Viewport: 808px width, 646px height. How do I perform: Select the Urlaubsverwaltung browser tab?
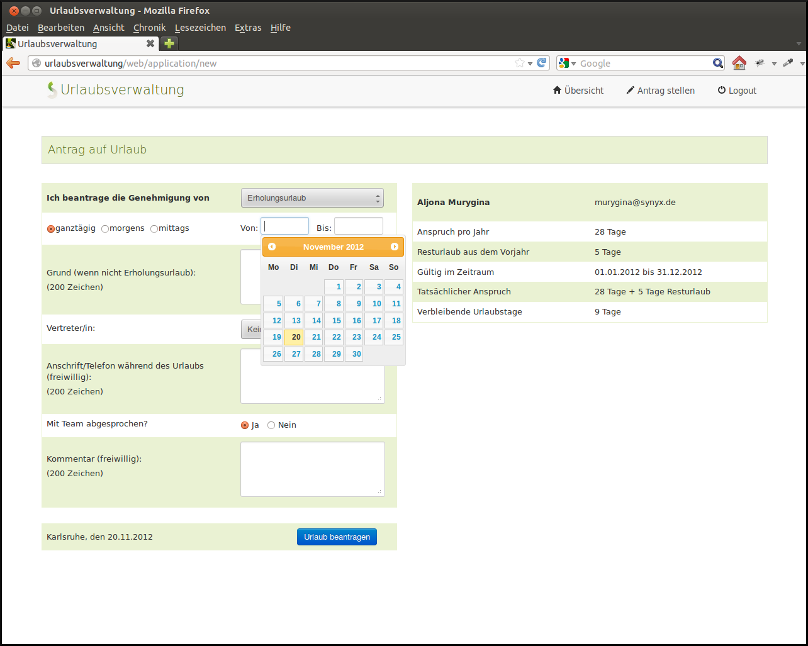click(81, 43)
